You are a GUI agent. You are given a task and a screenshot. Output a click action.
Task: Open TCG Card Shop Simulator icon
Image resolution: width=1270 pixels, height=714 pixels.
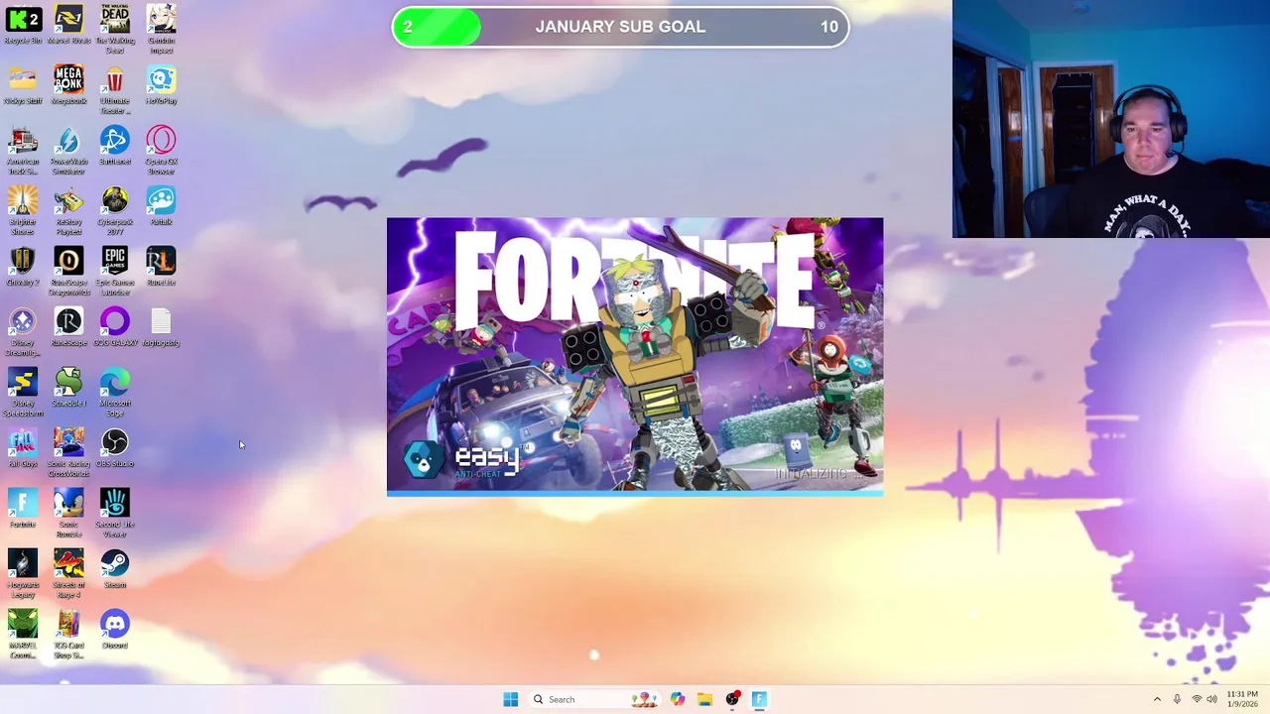[x=68, y=635]
